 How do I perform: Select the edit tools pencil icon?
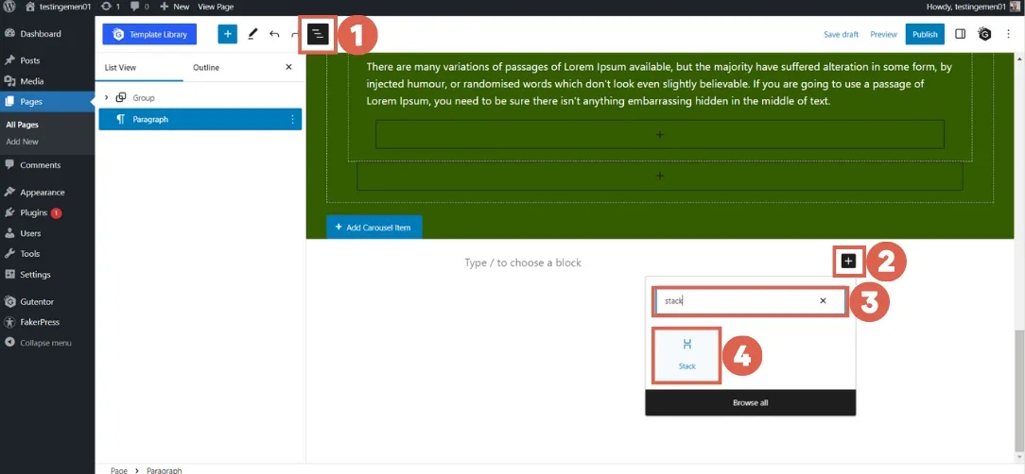[x=252, y=35]
